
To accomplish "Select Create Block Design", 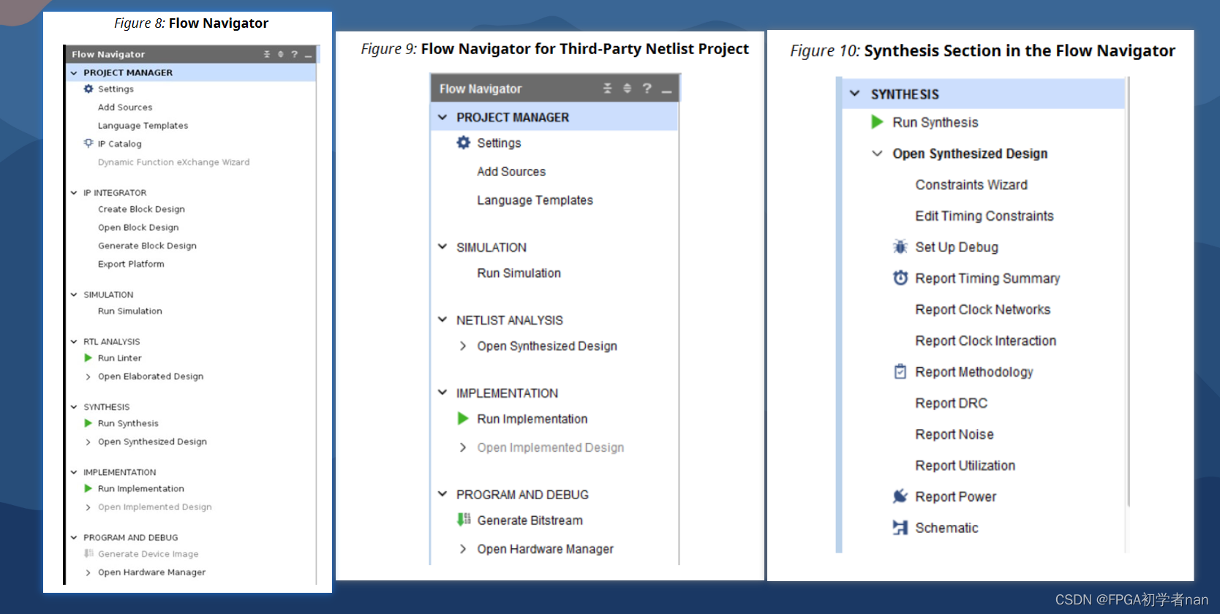I will click(x=141, y=209).
